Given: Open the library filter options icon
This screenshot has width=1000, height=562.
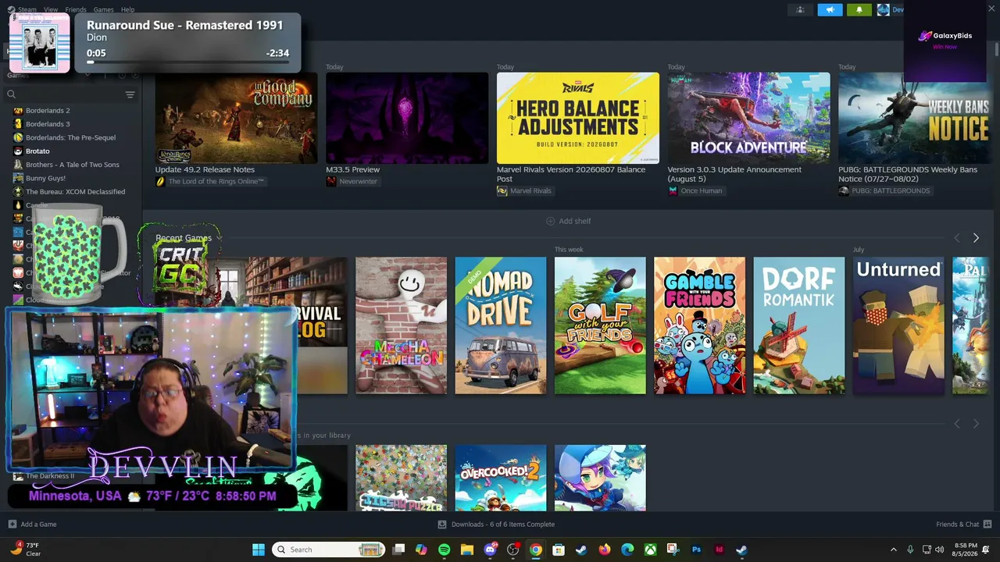Looking at the screenshot, I should (x=130, y=94).
